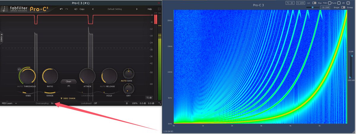Open the Clean compression style selector
The image size is (356, 134).
69,81
